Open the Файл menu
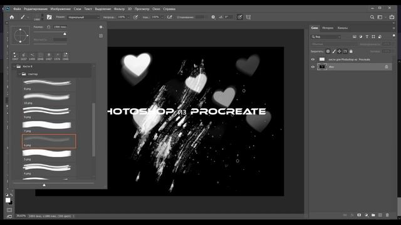Image resolution: width=401 pixels, height=225 pixels. [17, 9]
